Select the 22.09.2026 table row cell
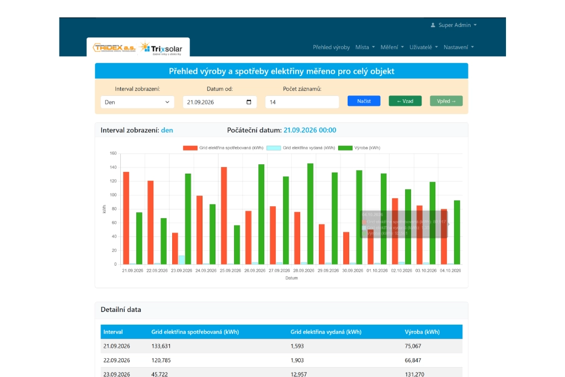The height and width of the screenshot is (377, 565). (117, 360)
